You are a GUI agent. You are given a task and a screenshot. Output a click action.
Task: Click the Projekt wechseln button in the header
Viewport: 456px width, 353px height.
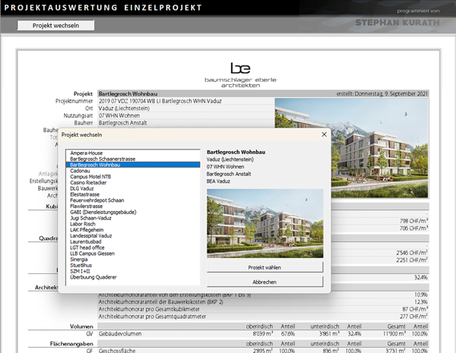(55, 25)
